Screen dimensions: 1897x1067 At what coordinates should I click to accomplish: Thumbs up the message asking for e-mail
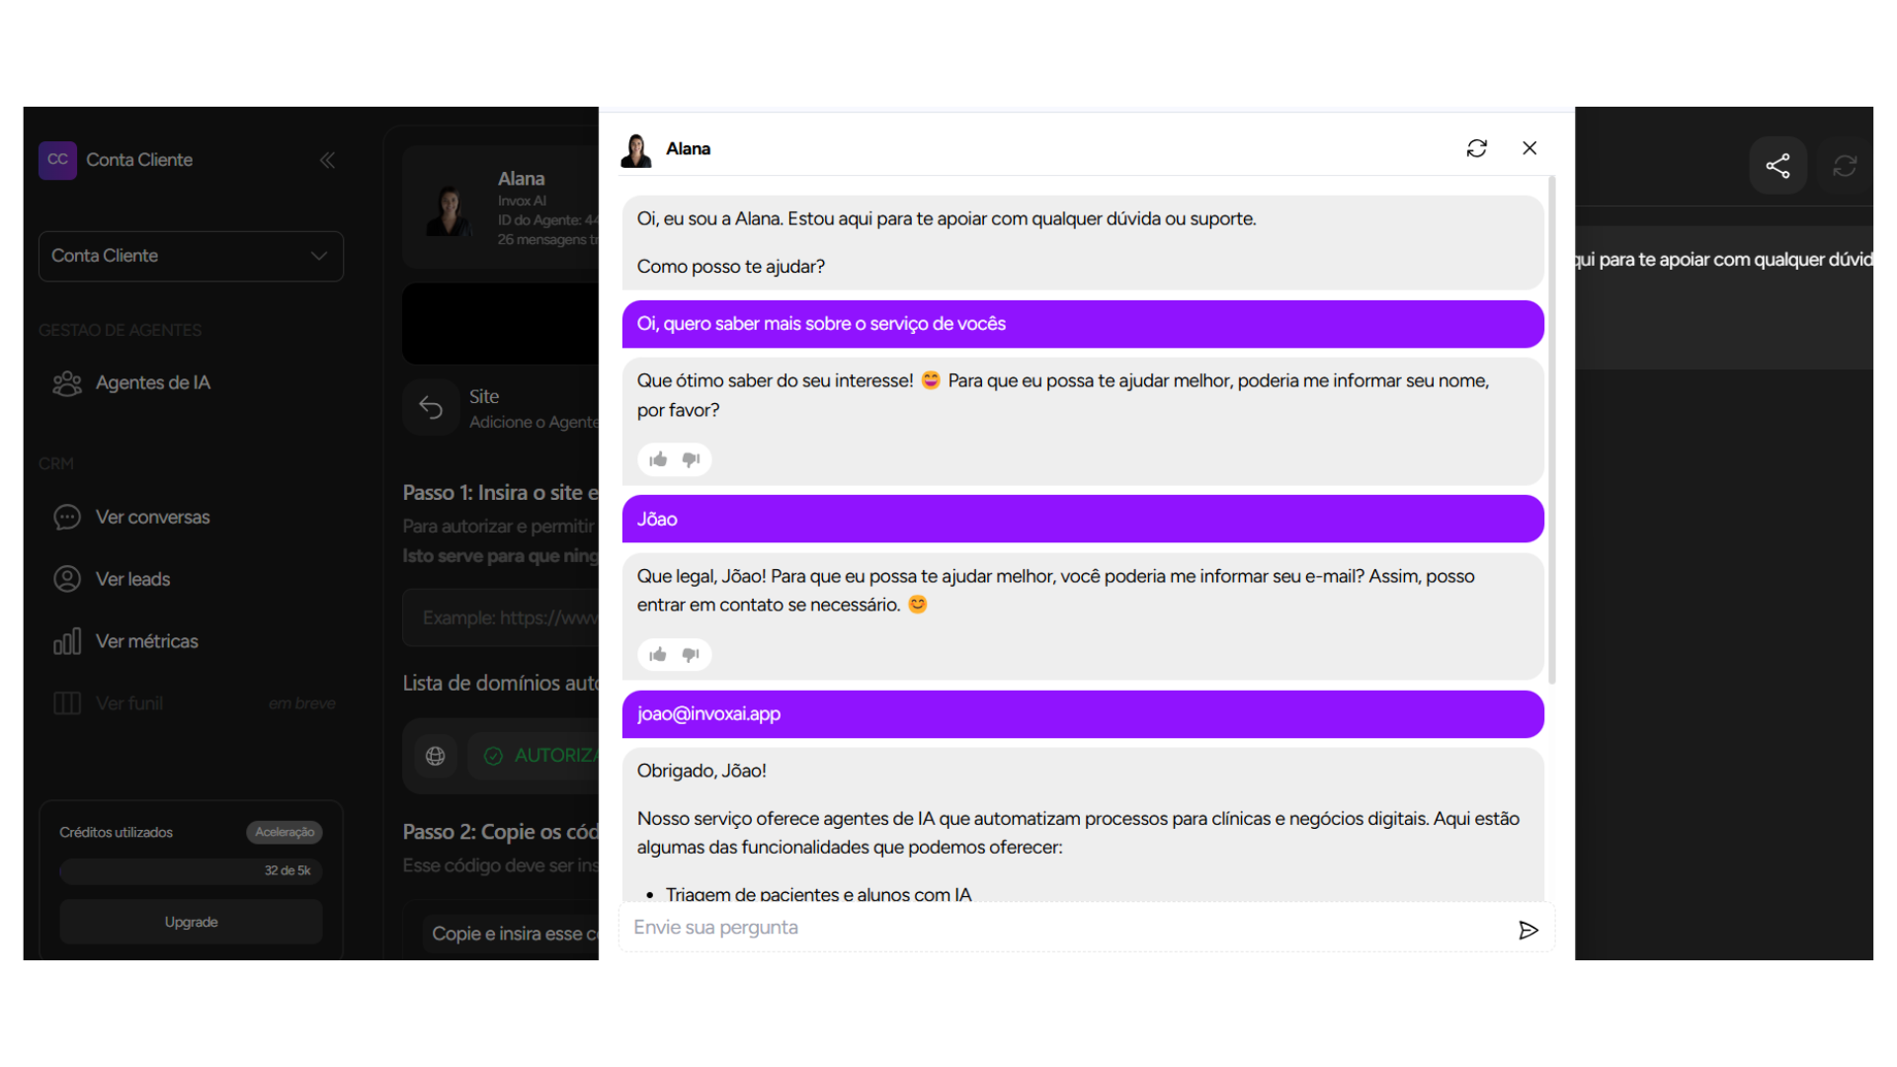[658, 654]
